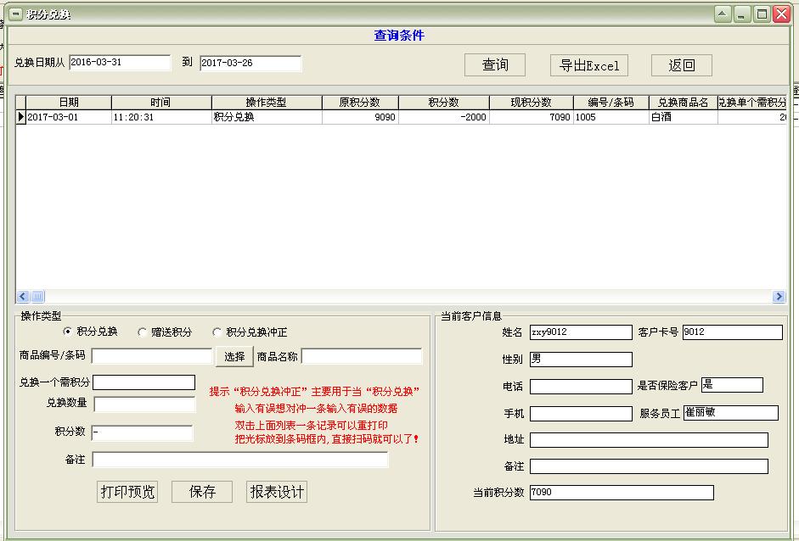Click the 日期 column header

68,103
